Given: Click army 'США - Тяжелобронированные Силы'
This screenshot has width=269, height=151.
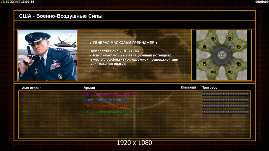Looking at the screenshot, I should coord(113,112).
